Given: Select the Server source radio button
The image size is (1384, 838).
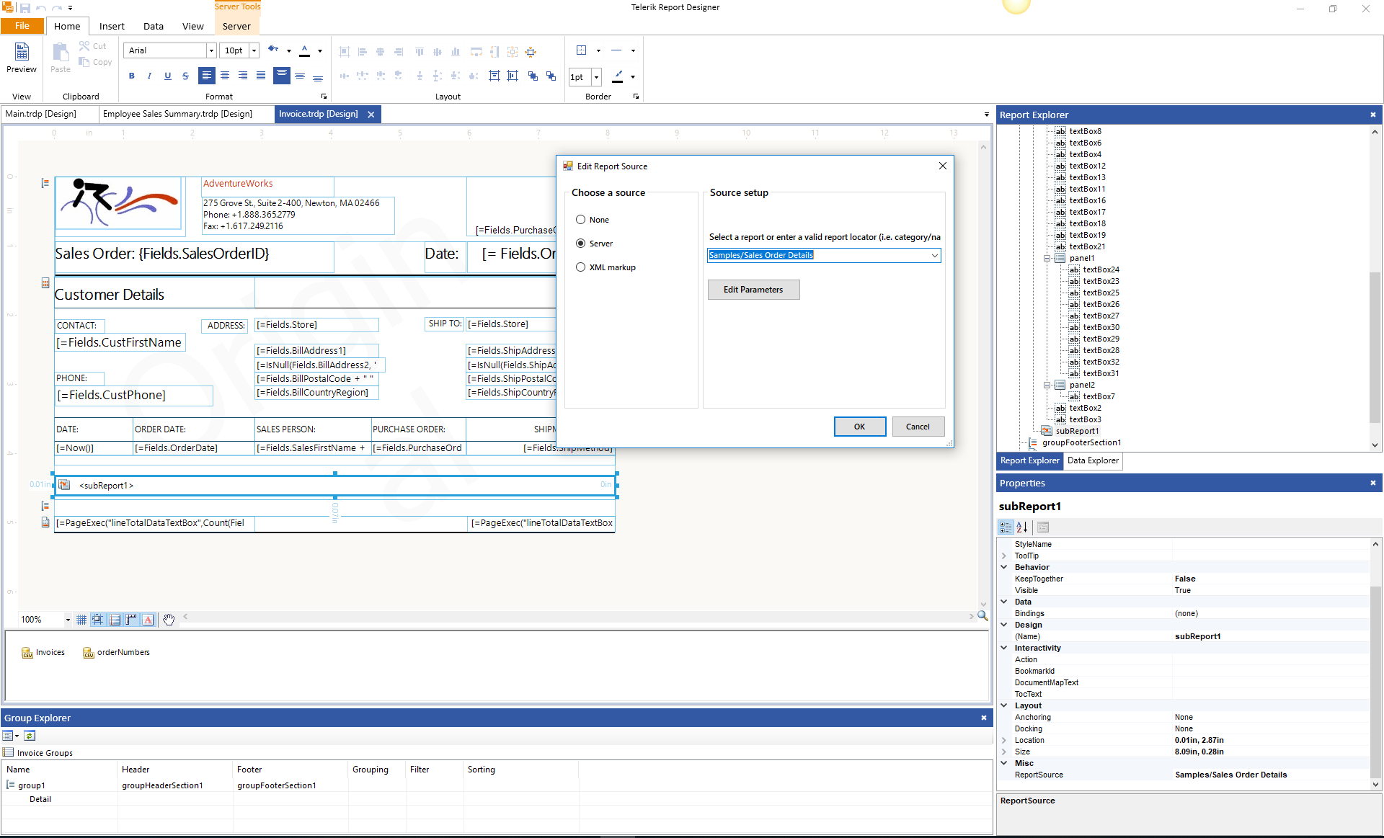Looking at the screenshot, I should [x=580, y=244].
